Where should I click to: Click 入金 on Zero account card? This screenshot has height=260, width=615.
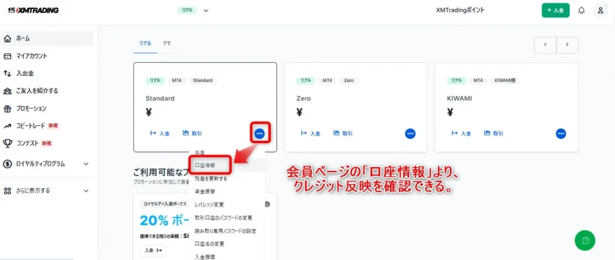[311, 134]
